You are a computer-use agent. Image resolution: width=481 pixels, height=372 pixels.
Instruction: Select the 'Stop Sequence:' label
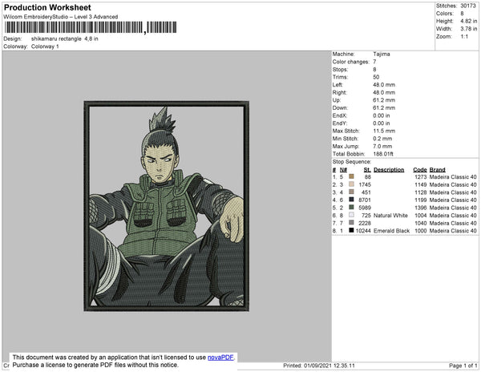pos(352,162)
